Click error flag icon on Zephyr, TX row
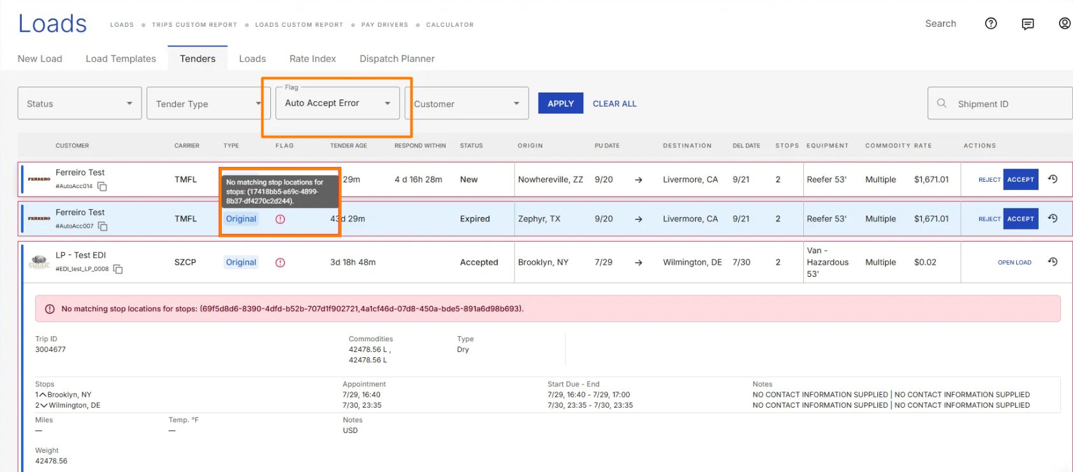This screenshot has height=472, width=1073. 280,219
